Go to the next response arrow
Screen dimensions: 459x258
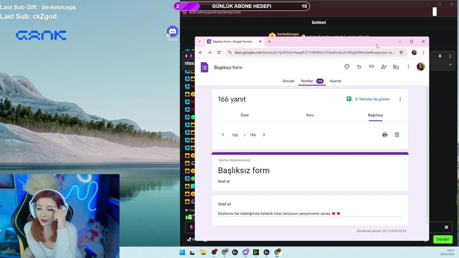coord(264,135)
